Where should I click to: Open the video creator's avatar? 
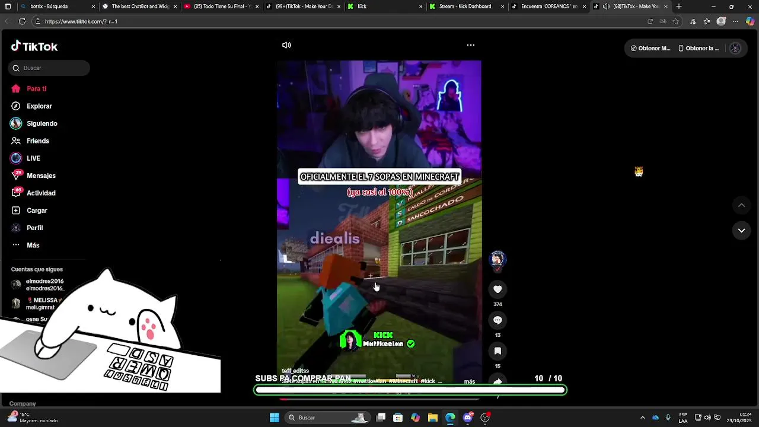pyautogui.click(x=498, y=259)
